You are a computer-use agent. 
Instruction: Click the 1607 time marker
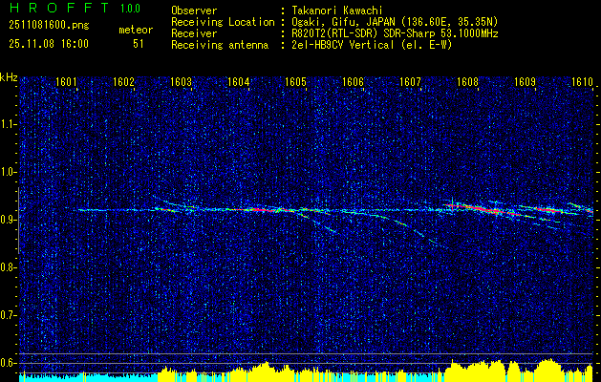click(410, 82)
